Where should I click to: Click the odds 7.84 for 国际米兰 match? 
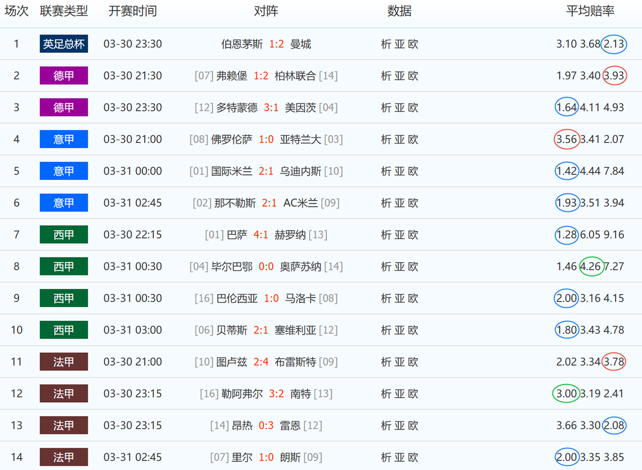(x=614, y=171)
